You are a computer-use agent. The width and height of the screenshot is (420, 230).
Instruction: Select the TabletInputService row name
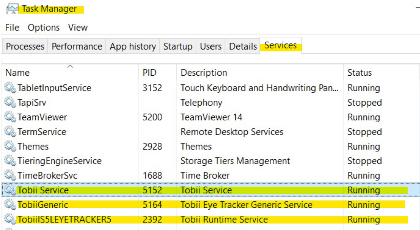tap(54, 88)
